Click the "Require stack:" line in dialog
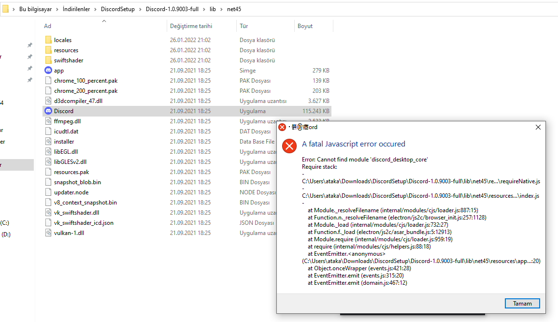Image resolution: width=558 pixels, height=322 pixels. pos(319,167)
